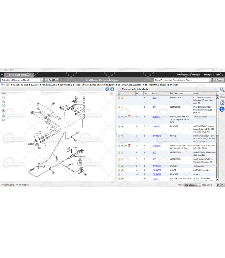Open a new tab with plus icon
The image size is (225, 258).
pyautogui.click(x=2, y=74)
